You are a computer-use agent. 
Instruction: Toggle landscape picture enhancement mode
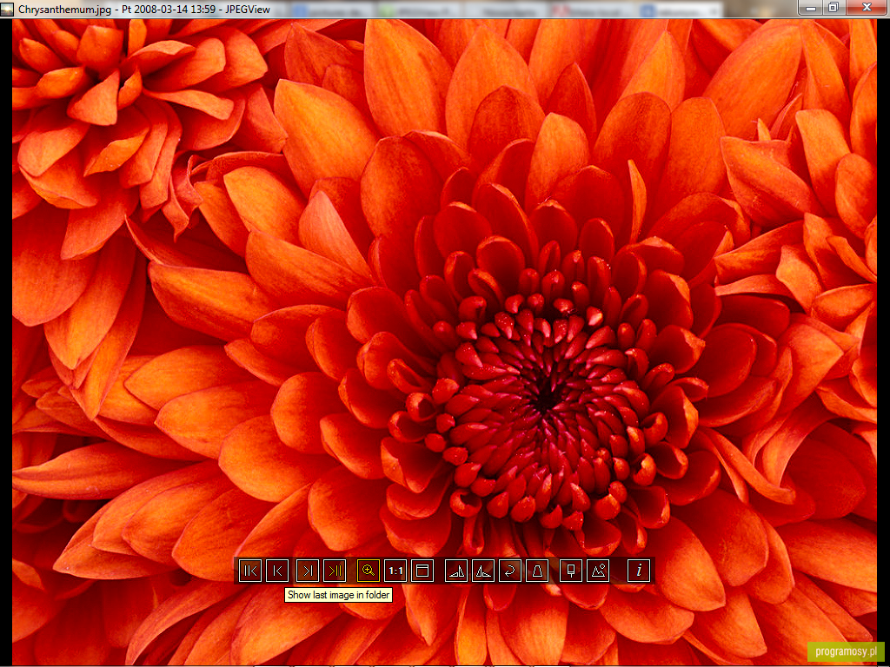coord(598,571)
